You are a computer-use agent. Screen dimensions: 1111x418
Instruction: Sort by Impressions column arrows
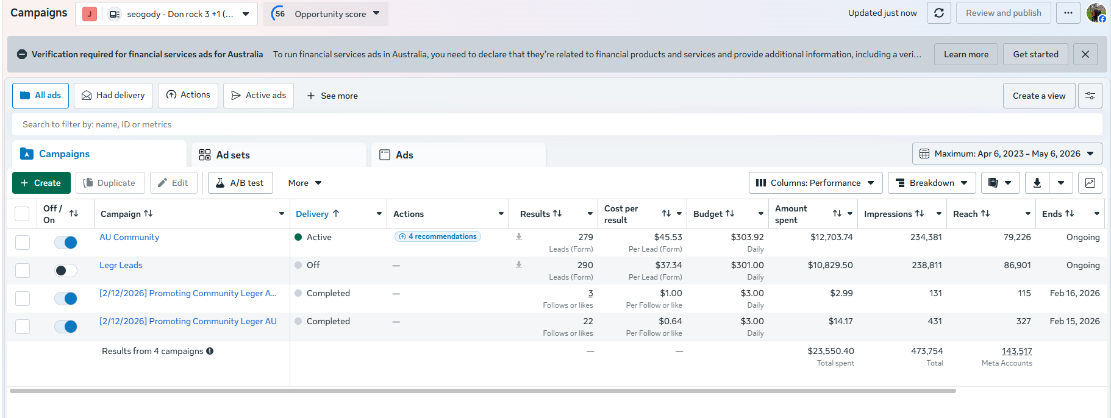tap(920, 213)
